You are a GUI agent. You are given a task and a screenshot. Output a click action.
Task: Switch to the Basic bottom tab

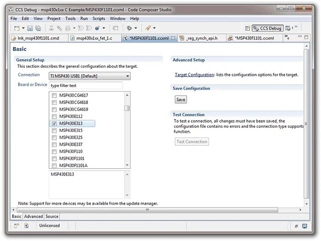[17, 216]
